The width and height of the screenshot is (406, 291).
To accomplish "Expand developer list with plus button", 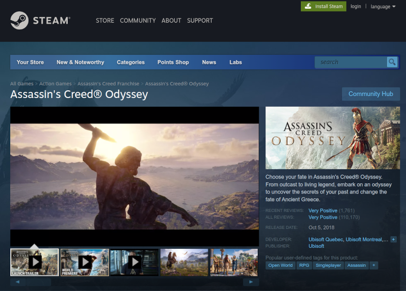I will click(393, 240).
